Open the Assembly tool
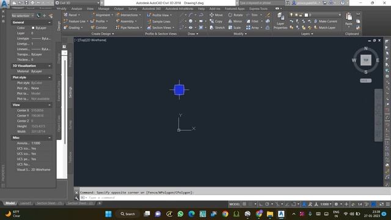The height and width of the screenshot is (220, 391). coord(126,21)
